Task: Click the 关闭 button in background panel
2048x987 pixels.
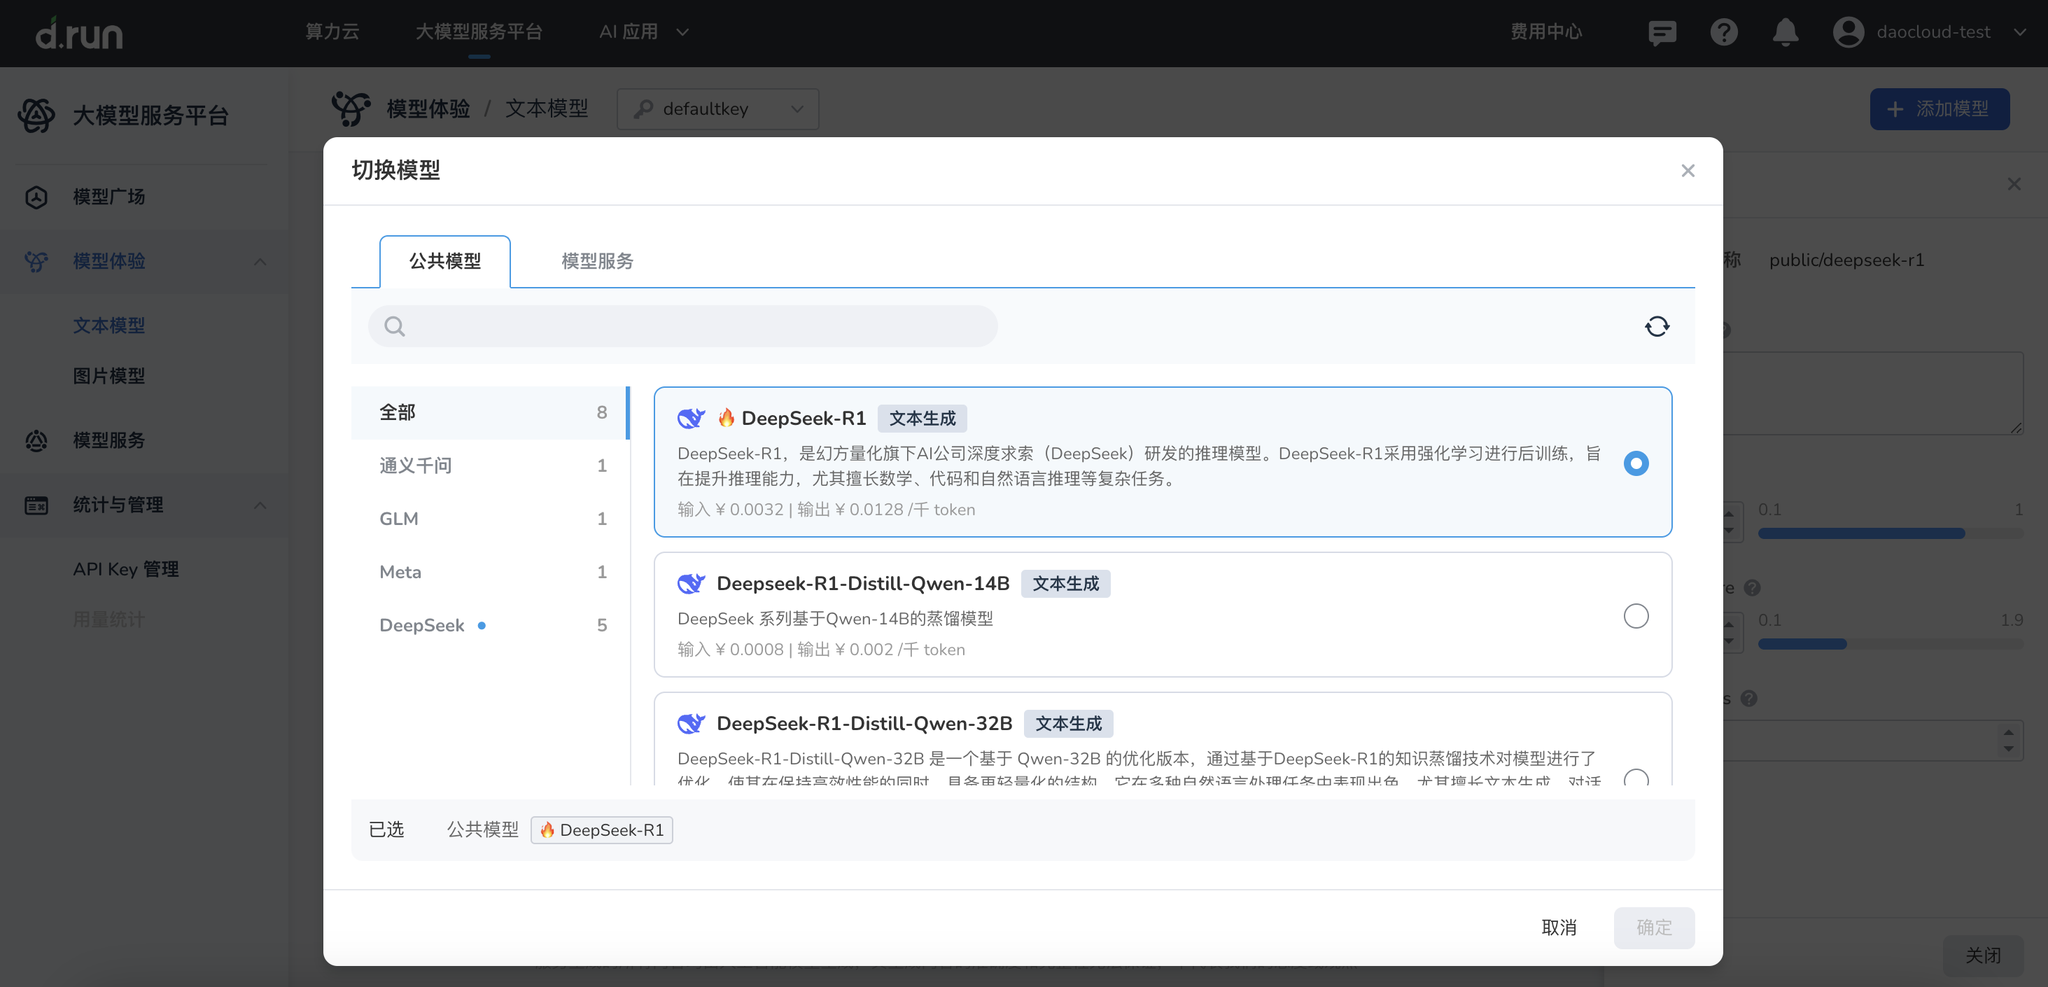Action: click(1983, 955)
